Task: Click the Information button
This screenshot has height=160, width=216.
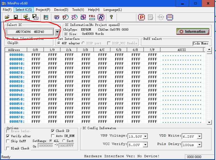Action: [193, 31]
